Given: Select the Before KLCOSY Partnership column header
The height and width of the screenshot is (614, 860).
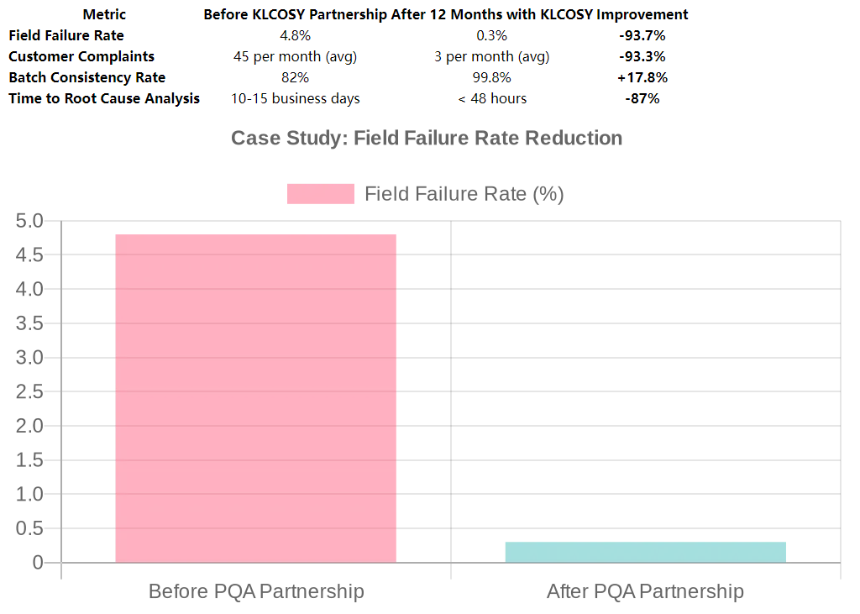Looking at the screenshot, I should point(296,14).
